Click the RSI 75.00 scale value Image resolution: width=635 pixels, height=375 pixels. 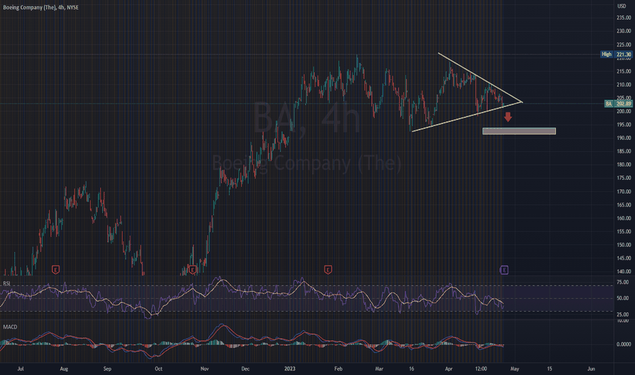623,282
